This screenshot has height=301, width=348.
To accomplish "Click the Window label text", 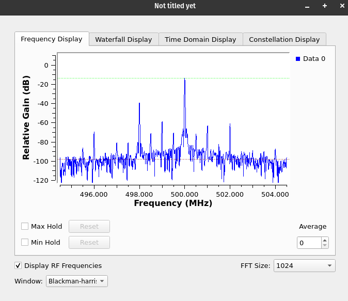I will [x=28, y=281].
